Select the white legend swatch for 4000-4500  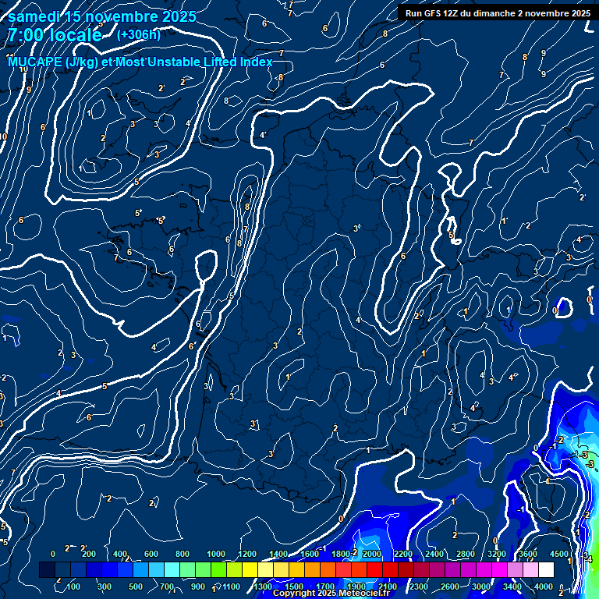(x=547, y=569)
